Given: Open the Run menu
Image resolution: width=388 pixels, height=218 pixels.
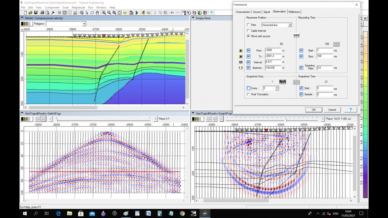Looking at the screenshot, I should [x=91, y=7].
